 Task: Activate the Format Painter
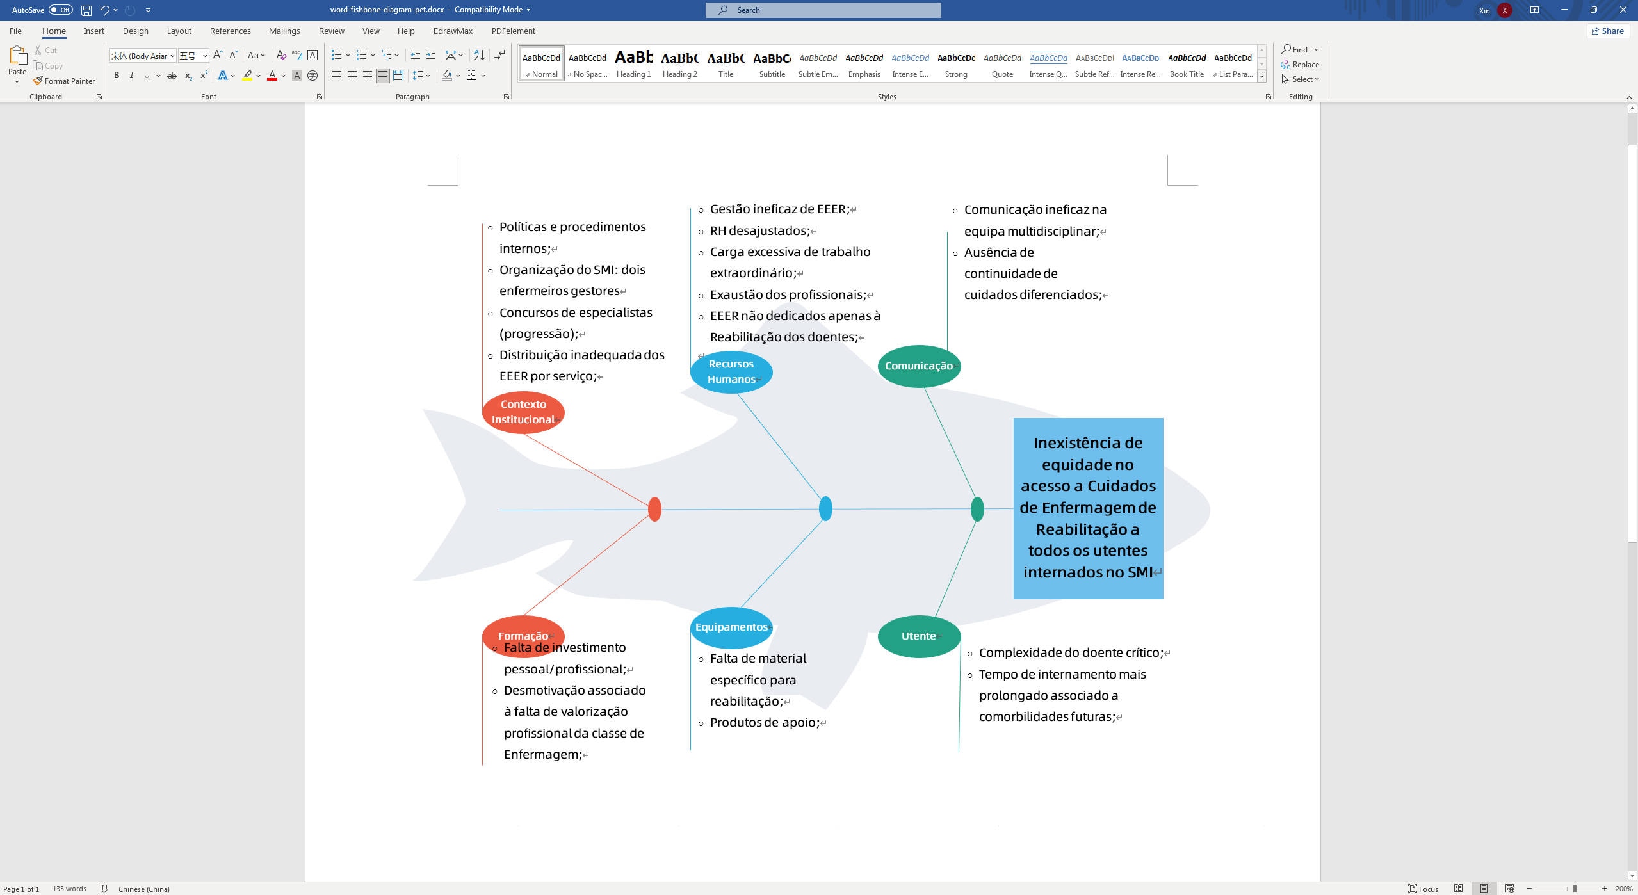[64, 81]
